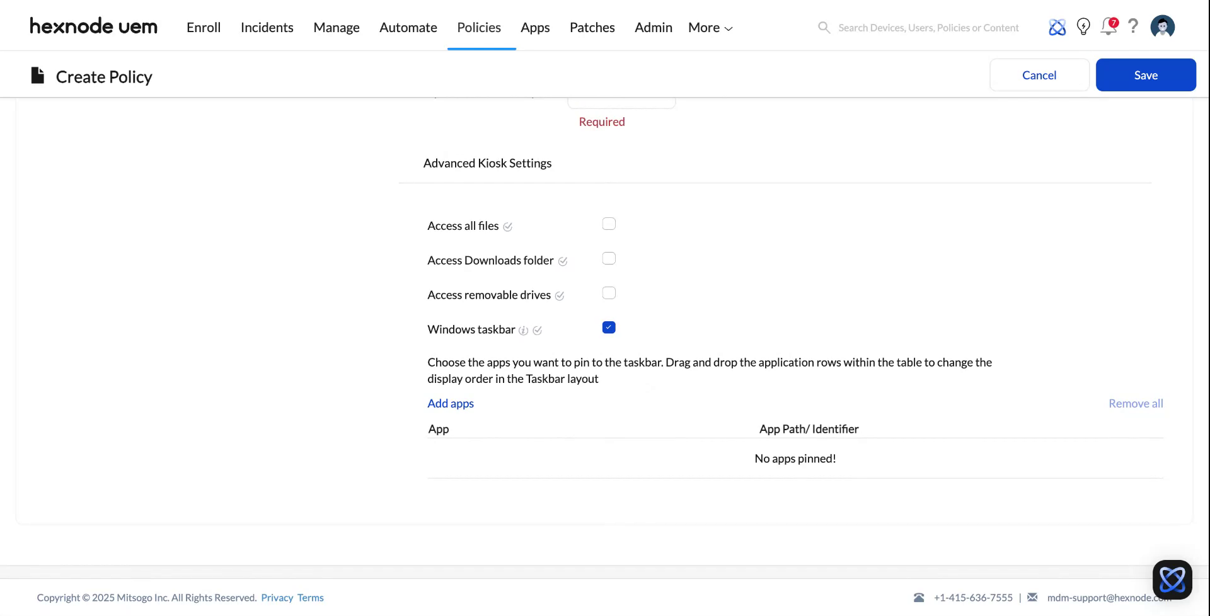Uncheck the Windows taskbar checkbox
The image size is (1210, 616).
click(609, 328)
